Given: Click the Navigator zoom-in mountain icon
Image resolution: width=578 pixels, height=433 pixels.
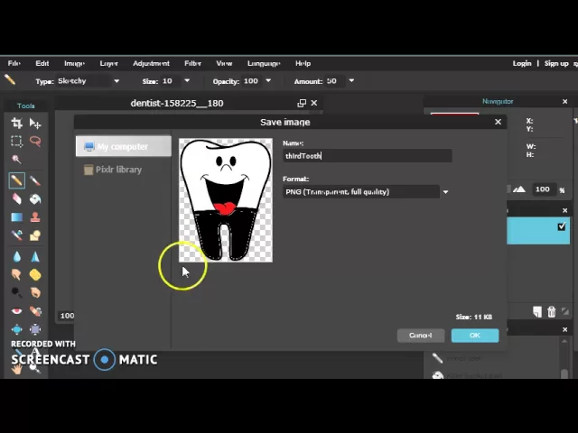Looking at the screenshot, I should [x=519, y=189].
